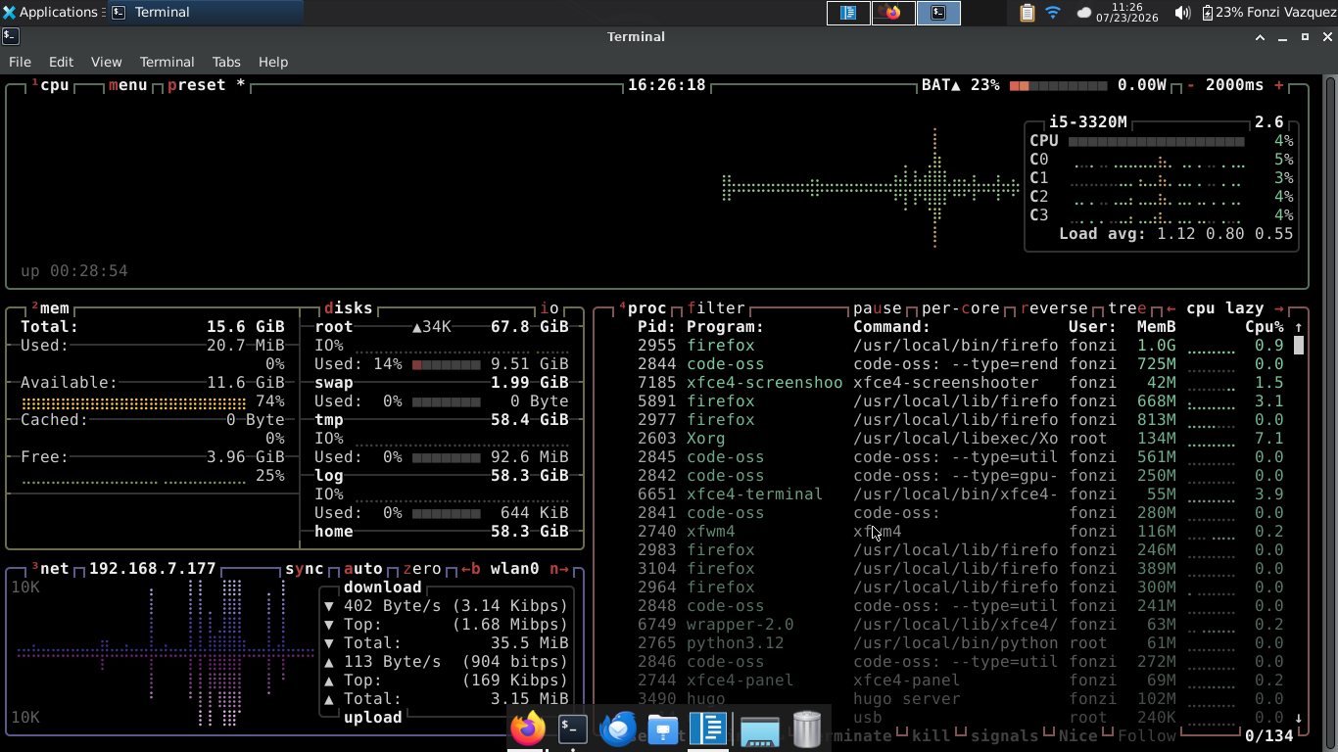Toggle reverse sorting of processes
This screenshot has height=752, width=1338.
[x=1054, y=308]
